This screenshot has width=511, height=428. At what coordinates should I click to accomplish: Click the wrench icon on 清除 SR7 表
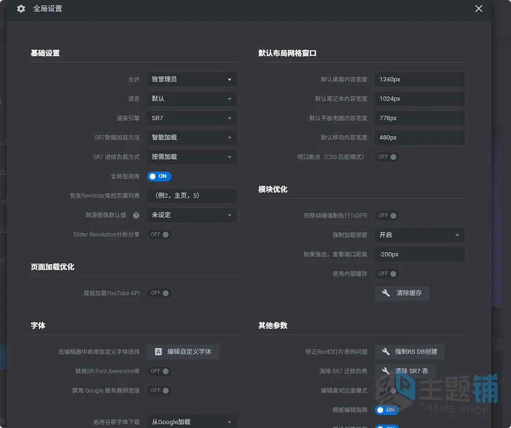point(386,371)
